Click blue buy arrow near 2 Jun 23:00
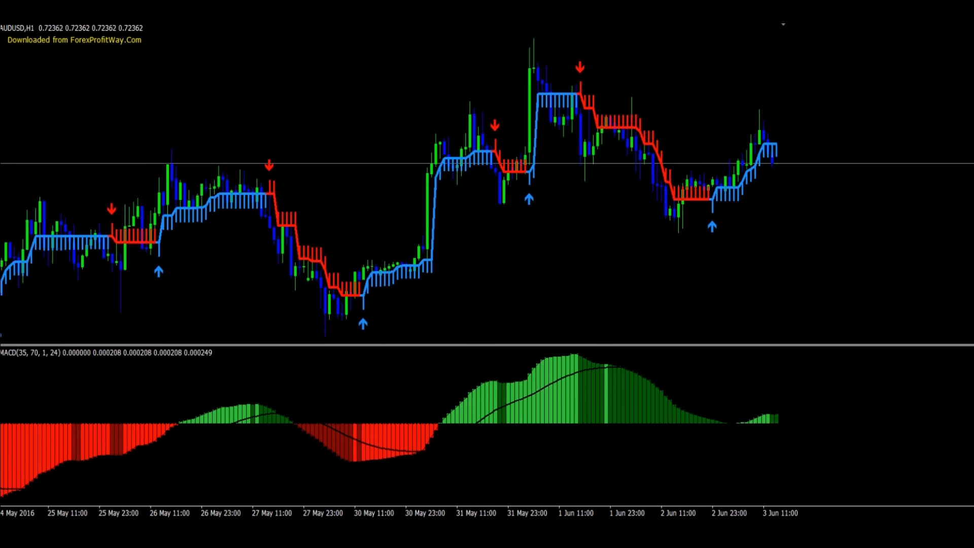The height and width of the screenshot is (548, 974). (712, 226)
